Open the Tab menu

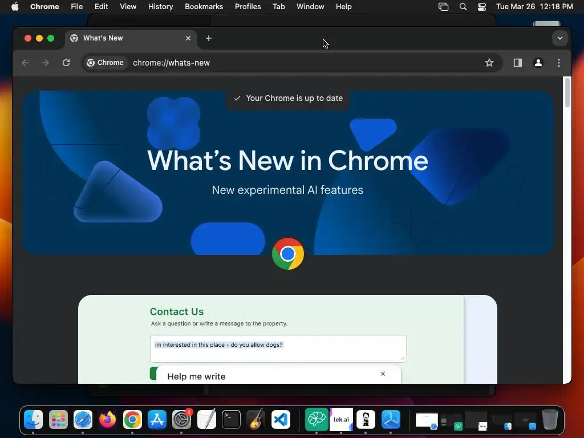pos(278,7)
